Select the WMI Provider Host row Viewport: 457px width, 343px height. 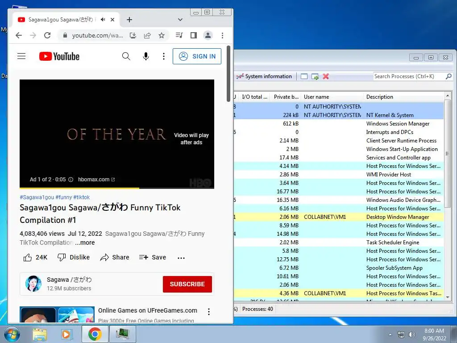(x=339, y=175)
